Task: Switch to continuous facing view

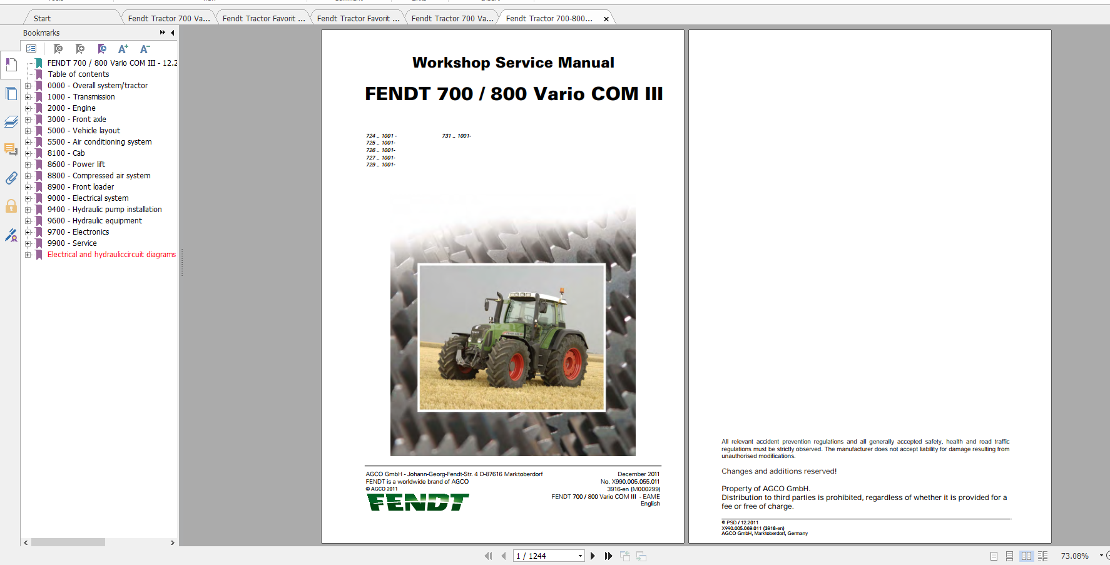Action: tap(1042, 556)
